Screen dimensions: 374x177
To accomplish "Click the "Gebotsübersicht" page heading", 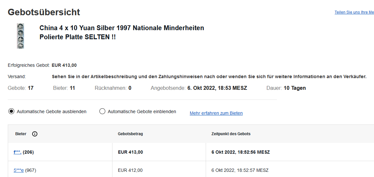I will [x=44, y=12].
